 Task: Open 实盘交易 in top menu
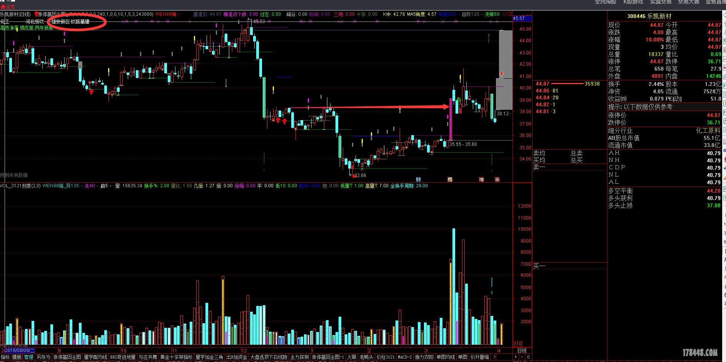tap(661, 2)
